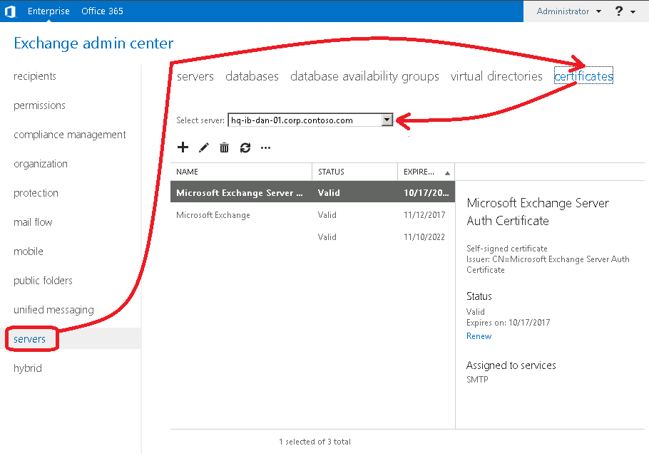Delete the selected certificate with trash icon
Screen dimensions: 649x463
click(x=224, y=147)
